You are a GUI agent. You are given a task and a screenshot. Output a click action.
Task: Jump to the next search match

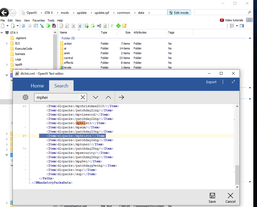pos(96,97)
